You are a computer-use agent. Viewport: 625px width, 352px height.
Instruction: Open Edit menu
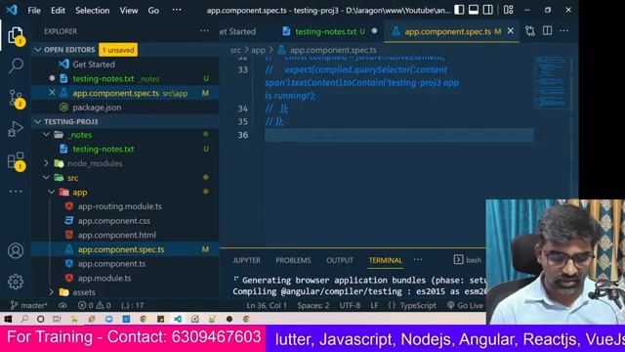tap(58, 11)
